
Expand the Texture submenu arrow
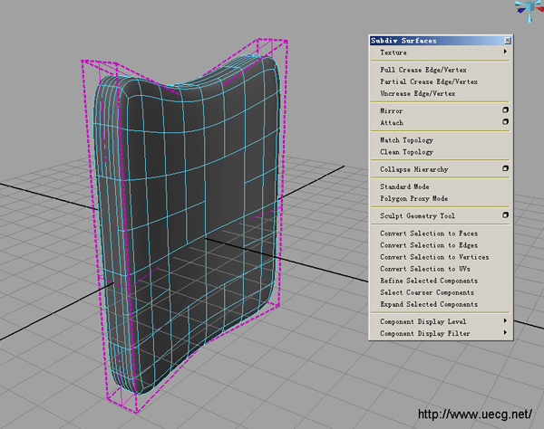[x=505, y=52]
